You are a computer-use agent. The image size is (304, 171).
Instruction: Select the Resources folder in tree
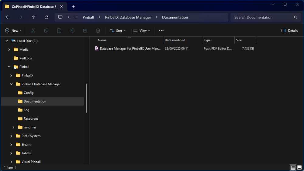tap(31, 119)
